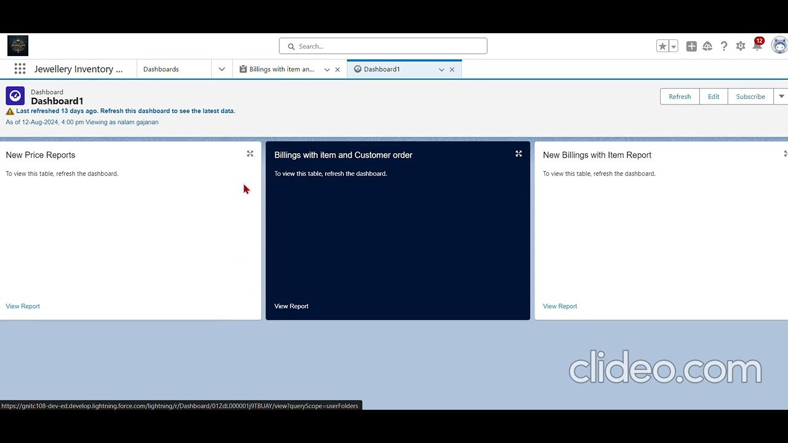Click New Billings with Item Report title
Screen dimensions: 788x443
[x=597, y=155]
